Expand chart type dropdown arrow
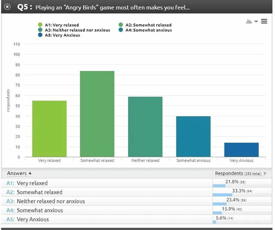Screen dimensions: 275x230 tap(256, 21)
